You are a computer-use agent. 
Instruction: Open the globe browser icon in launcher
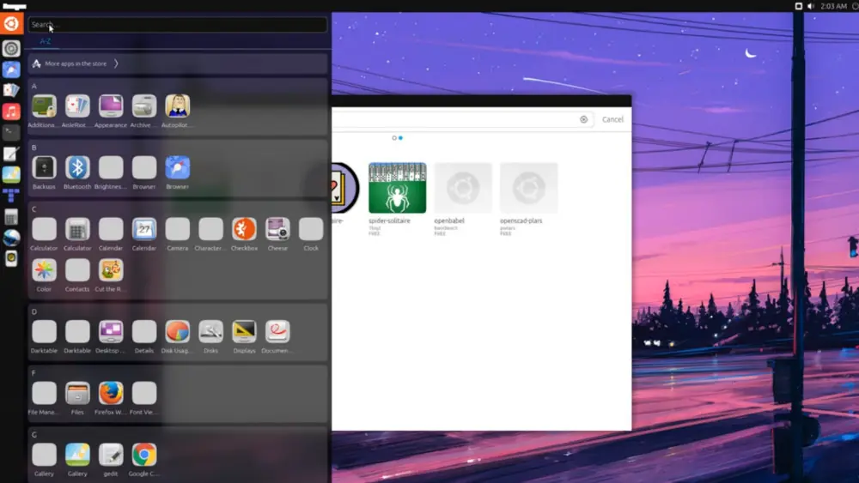11,238
